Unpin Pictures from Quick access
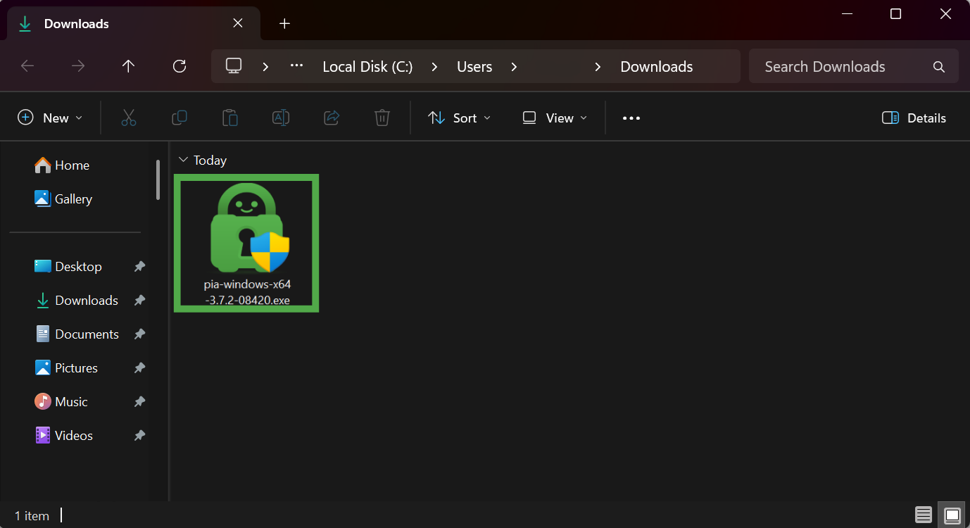 [140, 368]
